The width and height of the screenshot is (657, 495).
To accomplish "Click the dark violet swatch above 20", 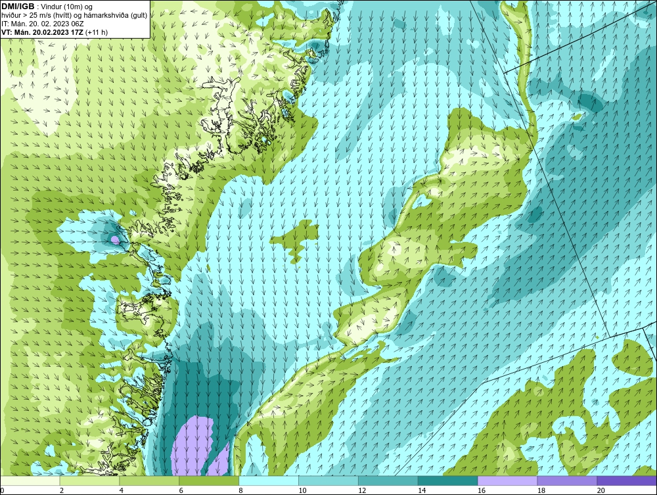I will click(x=627, y=481).
